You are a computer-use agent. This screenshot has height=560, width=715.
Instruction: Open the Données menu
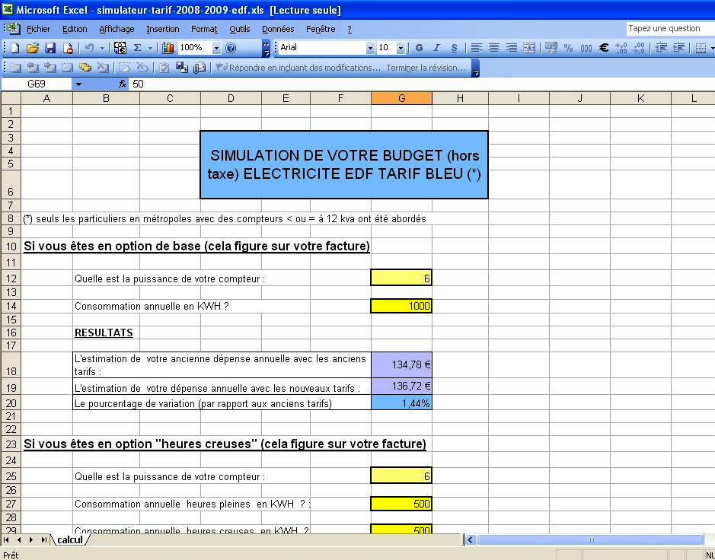coord(278,29)
